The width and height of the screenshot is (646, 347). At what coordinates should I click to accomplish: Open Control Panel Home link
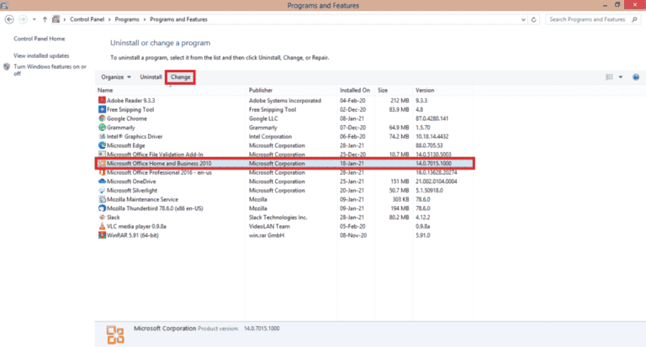[38, 39]
